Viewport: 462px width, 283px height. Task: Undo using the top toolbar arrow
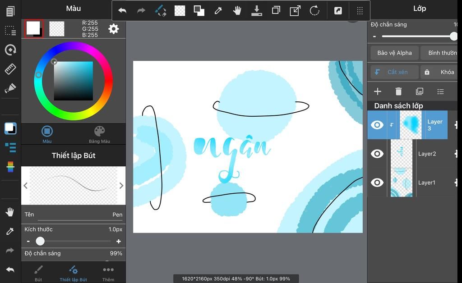tap(122, 11)
